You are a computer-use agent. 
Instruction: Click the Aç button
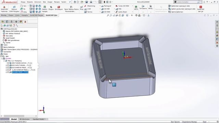(23, 9)
